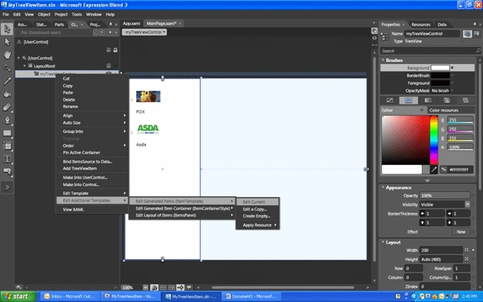This screenshot has height=302, width=483.
Task: Select the Paint Bucket tool
Action: point(7,94)
